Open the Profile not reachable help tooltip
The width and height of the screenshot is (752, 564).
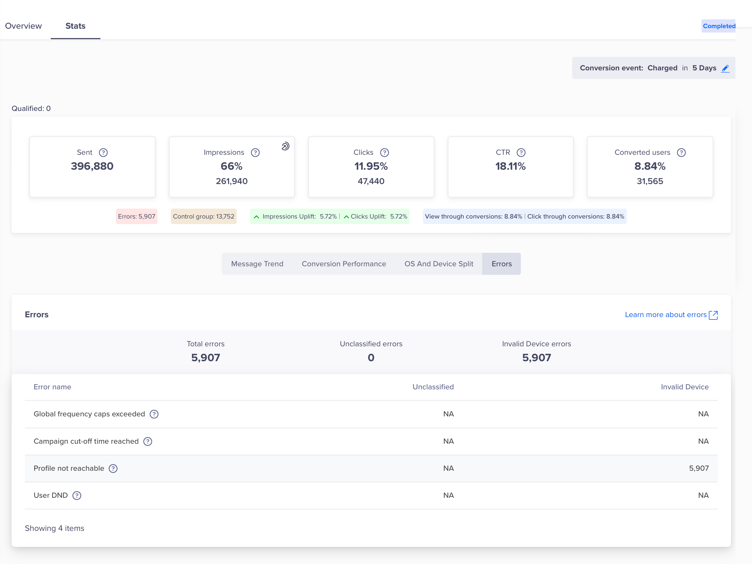[113, 469]
